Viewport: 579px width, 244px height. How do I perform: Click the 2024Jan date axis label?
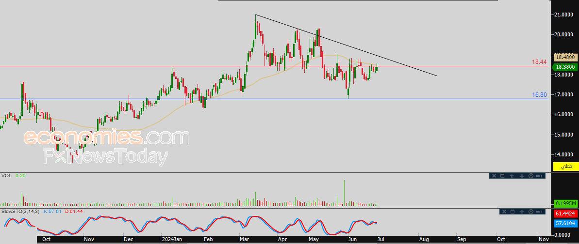pos(173,239)
